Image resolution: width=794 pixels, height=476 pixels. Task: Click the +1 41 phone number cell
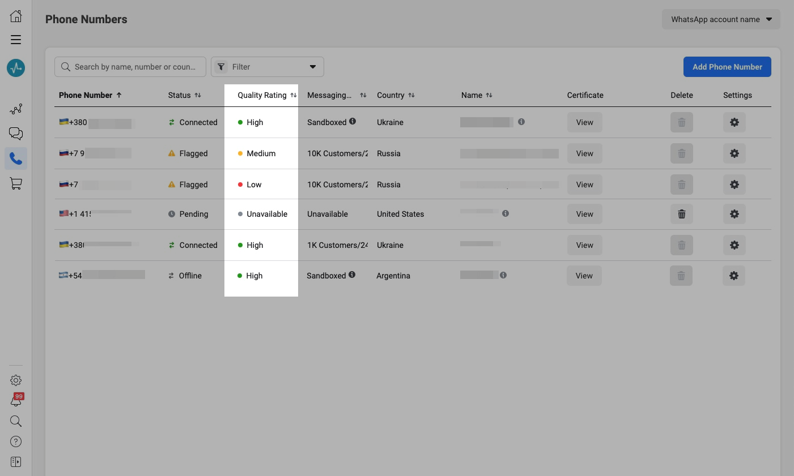(95, 214)
